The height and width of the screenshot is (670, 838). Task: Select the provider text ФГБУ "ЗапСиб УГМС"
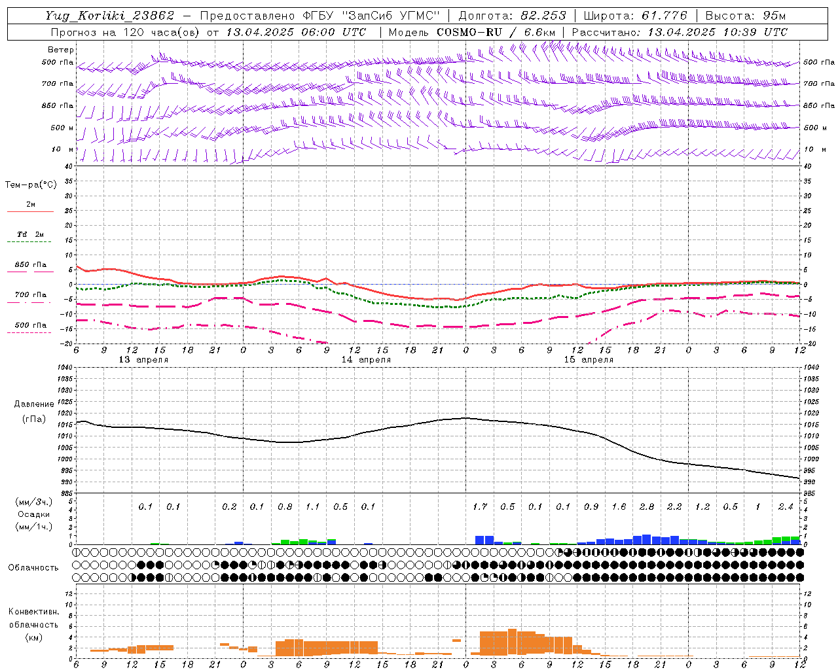371,16
